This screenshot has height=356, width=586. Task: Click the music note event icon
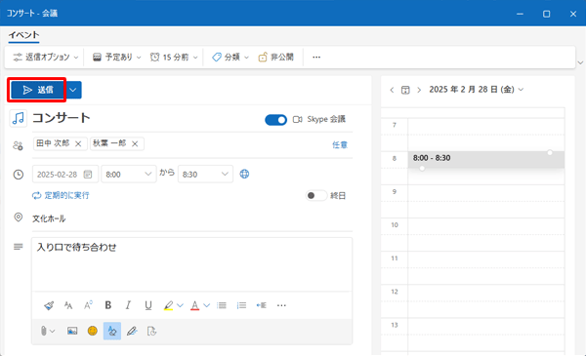(x=18, y=118)
